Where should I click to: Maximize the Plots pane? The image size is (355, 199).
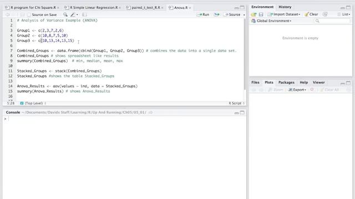pos(348,83)
